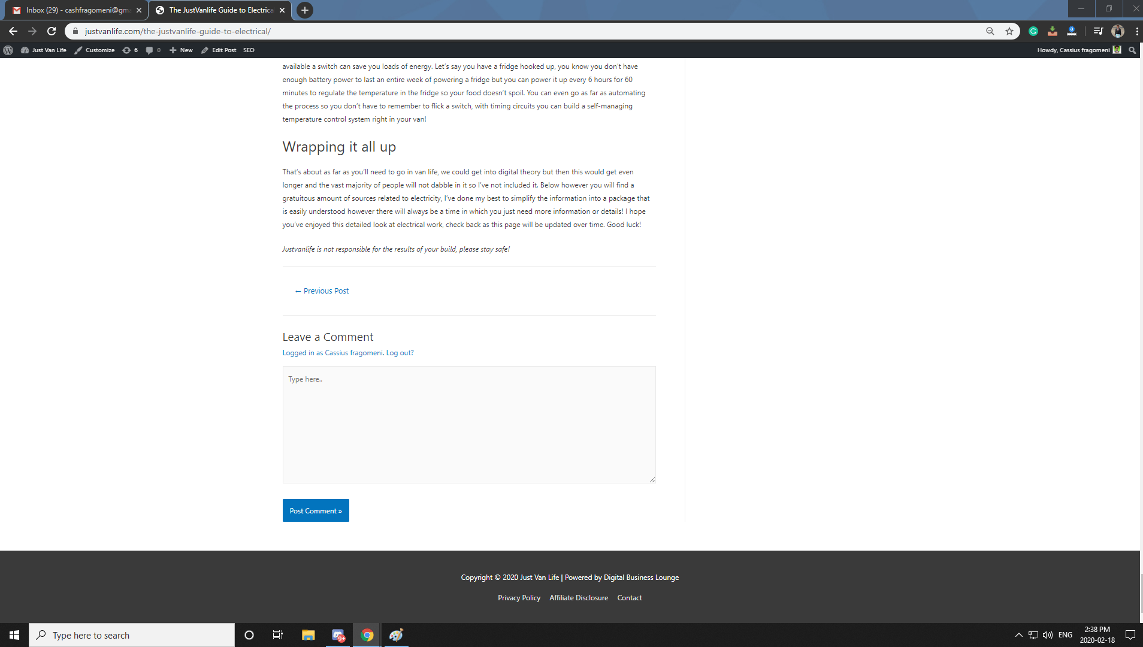The width and height of the screenshot is (1143, 647).
Task: Switch to the Gmail Inbox tab
Action: (77, 10)
